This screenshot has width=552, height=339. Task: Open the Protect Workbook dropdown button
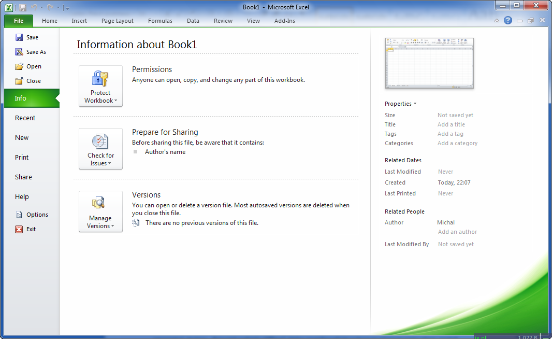pyautogui.click(x=100, y=86)
